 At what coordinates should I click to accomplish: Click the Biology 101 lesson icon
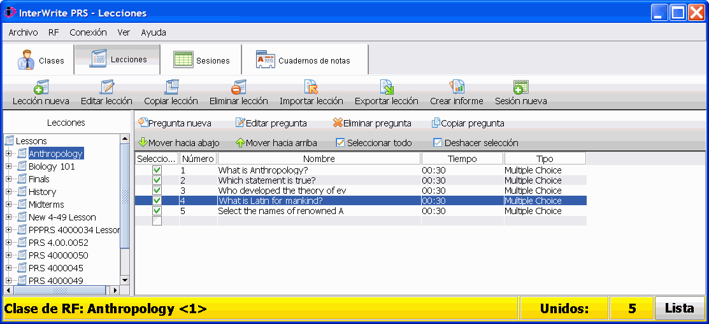pyautogui.click(x=22, y=166)
